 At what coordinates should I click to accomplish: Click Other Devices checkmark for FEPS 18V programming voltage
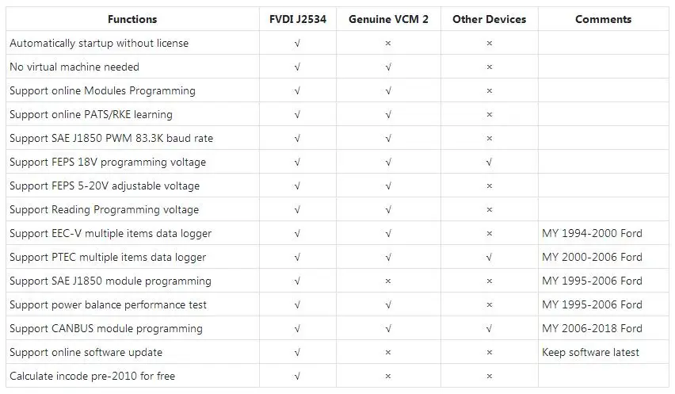coord(489,162)
